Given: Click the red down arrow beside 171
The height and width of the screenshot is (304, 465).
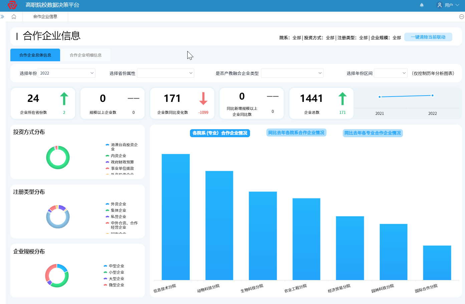Looking at the screenshot, I should click(203, 99).
